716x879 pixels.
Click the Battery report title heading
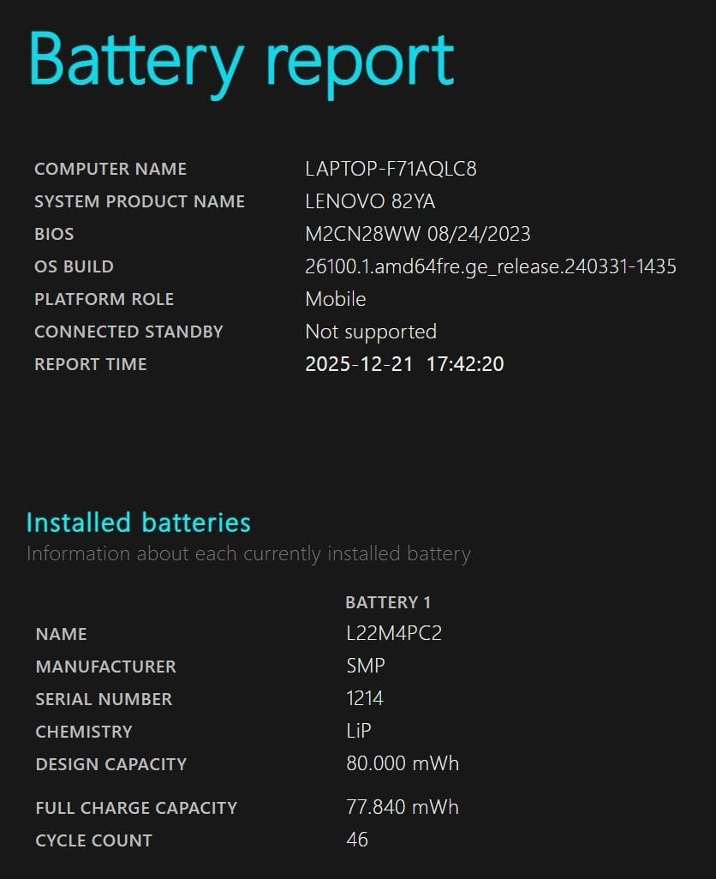pos(242,64)
